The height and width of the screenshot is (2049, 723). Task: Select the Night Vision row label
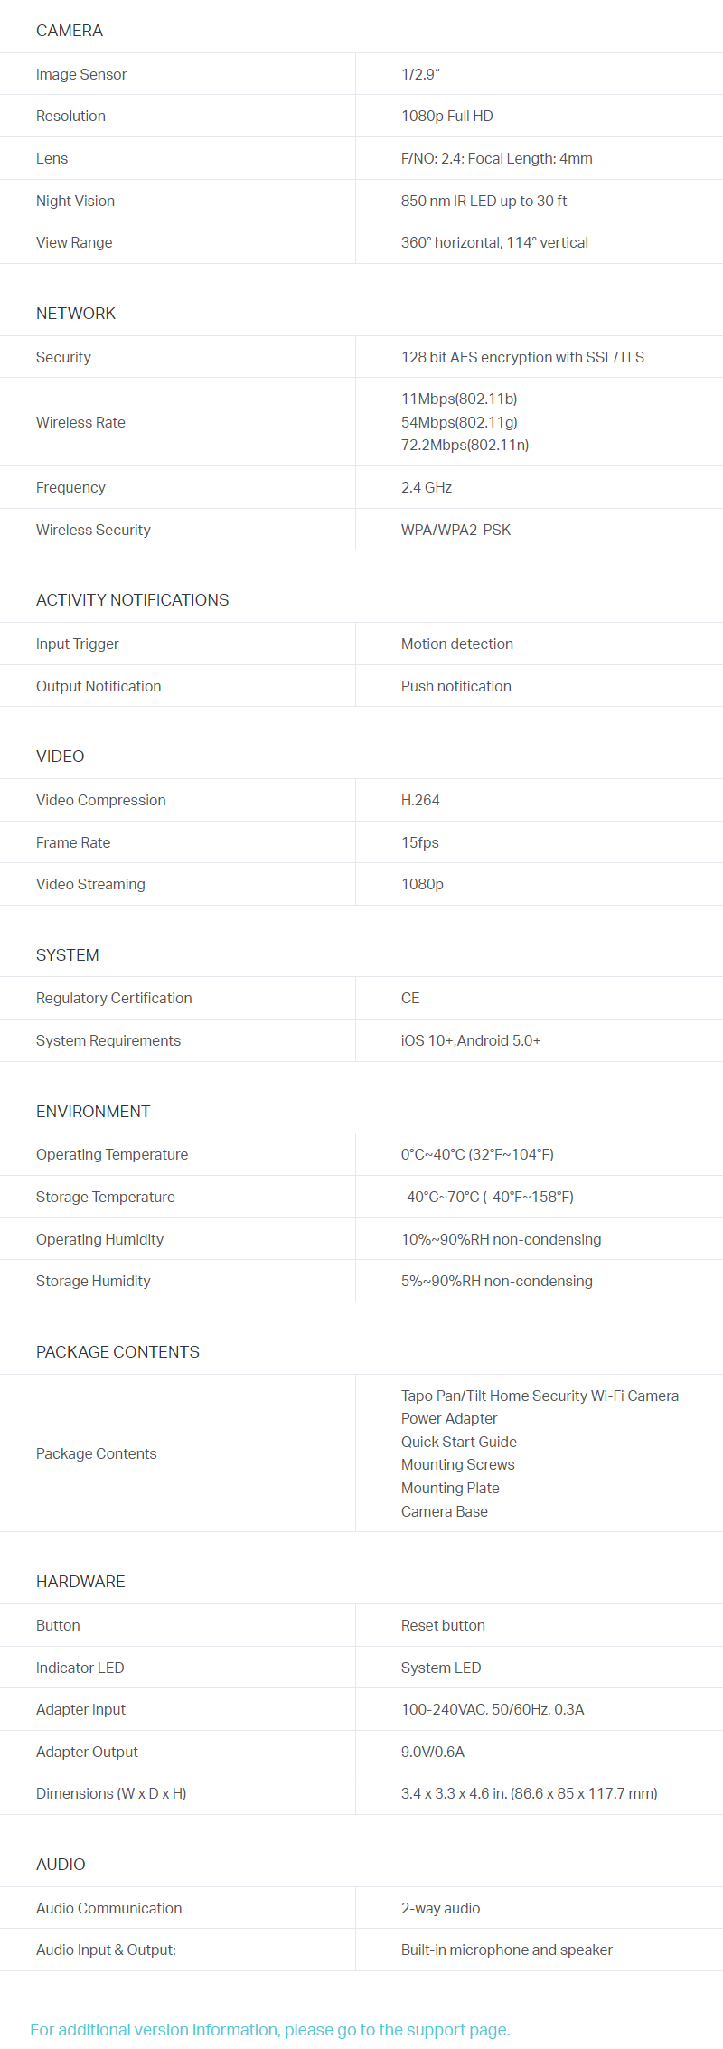(75, 201)
